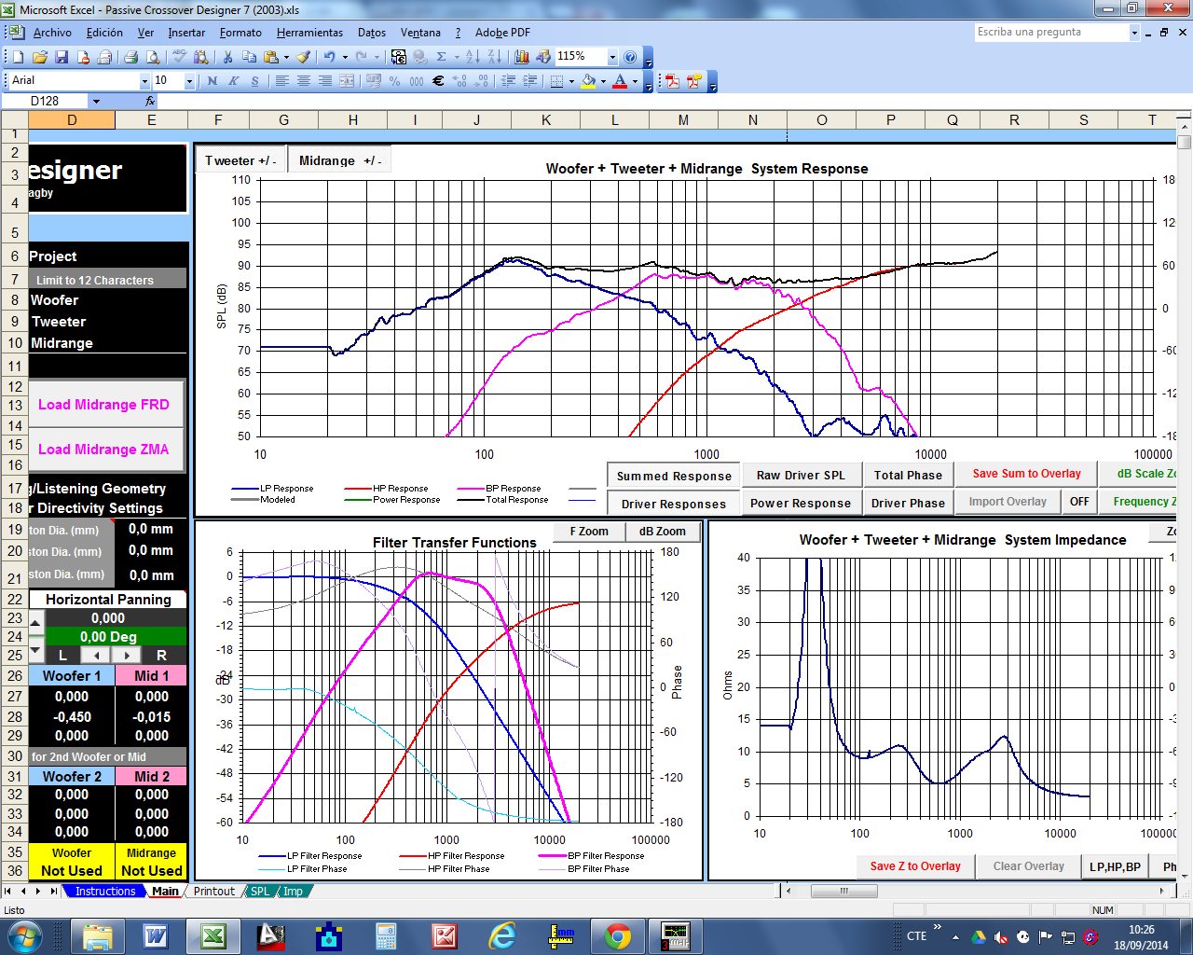Save the workbook with the floppy icon
This screenshot has height=955, width=1193.
point(62,57)
